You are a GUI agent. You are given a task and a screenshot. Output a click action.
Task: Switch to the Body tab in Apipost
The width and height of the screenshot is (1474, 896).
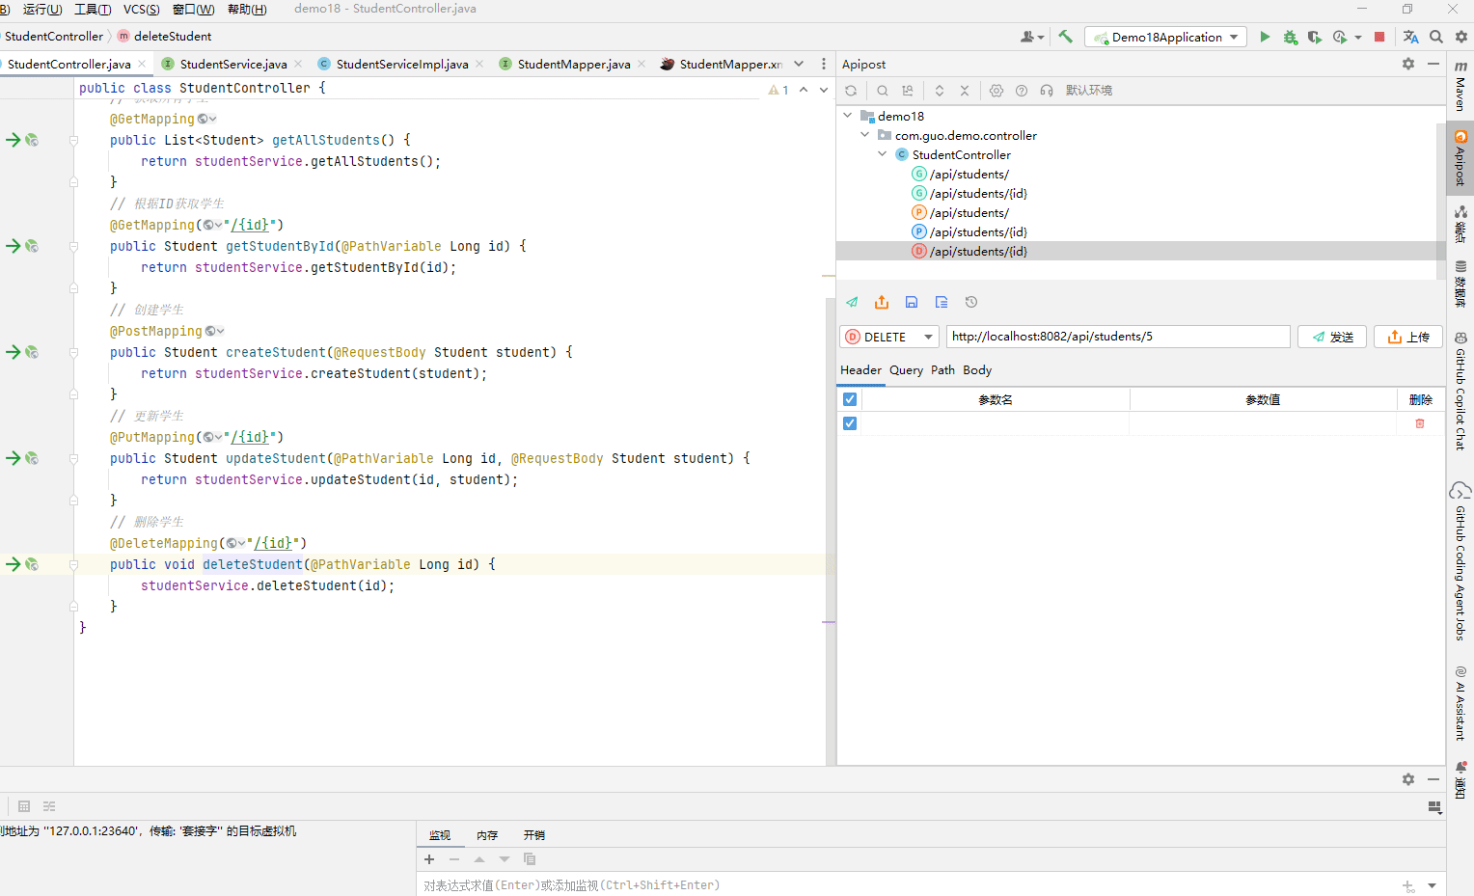click(976, 370)
